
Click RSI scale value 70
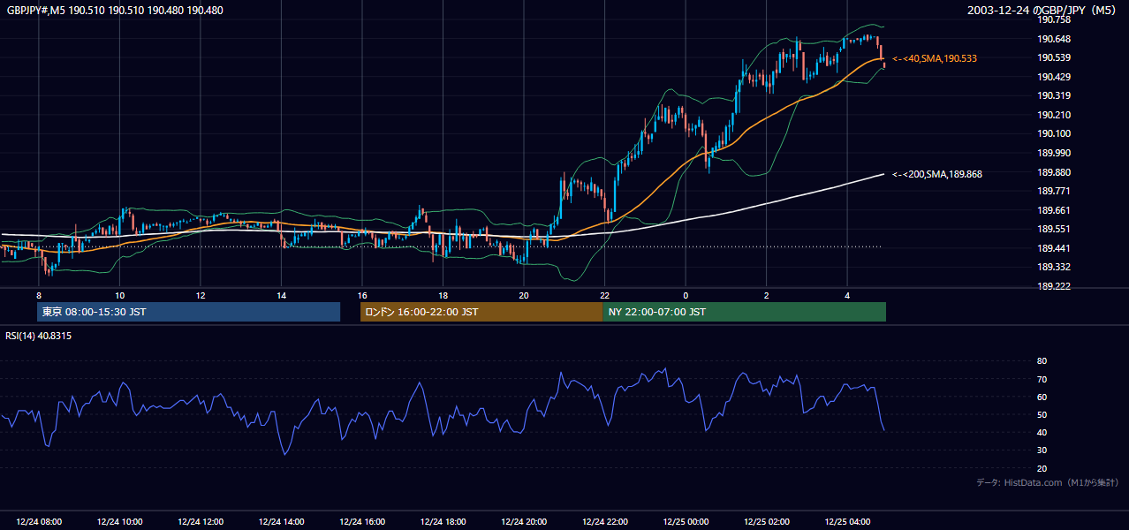click(1042, 379)
